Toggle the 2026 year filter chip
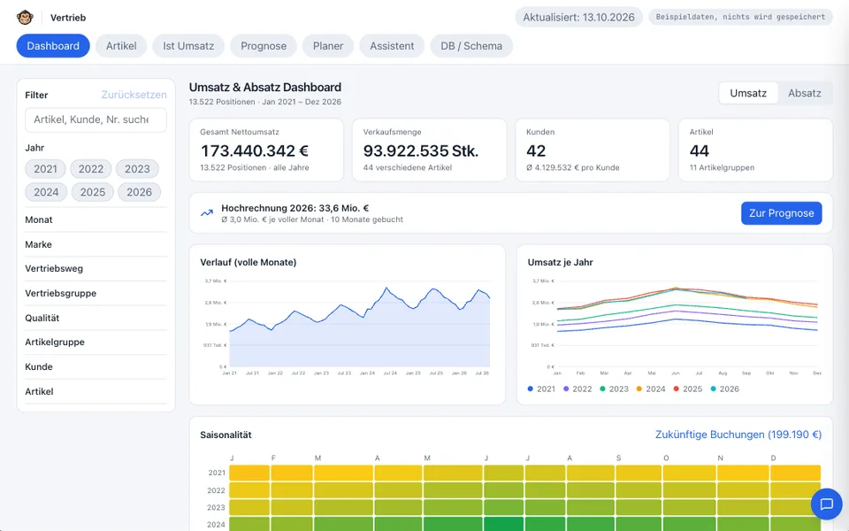 click(139, 192)
